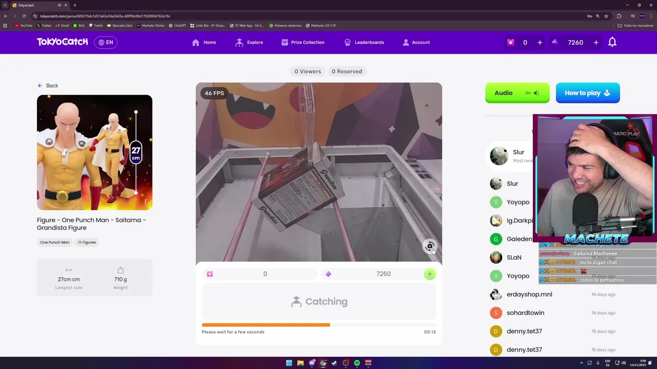Image resolution: width=657 pixels, height=369 pixels.
Task: Click the back arrow icon
Action: click(40, 86)
